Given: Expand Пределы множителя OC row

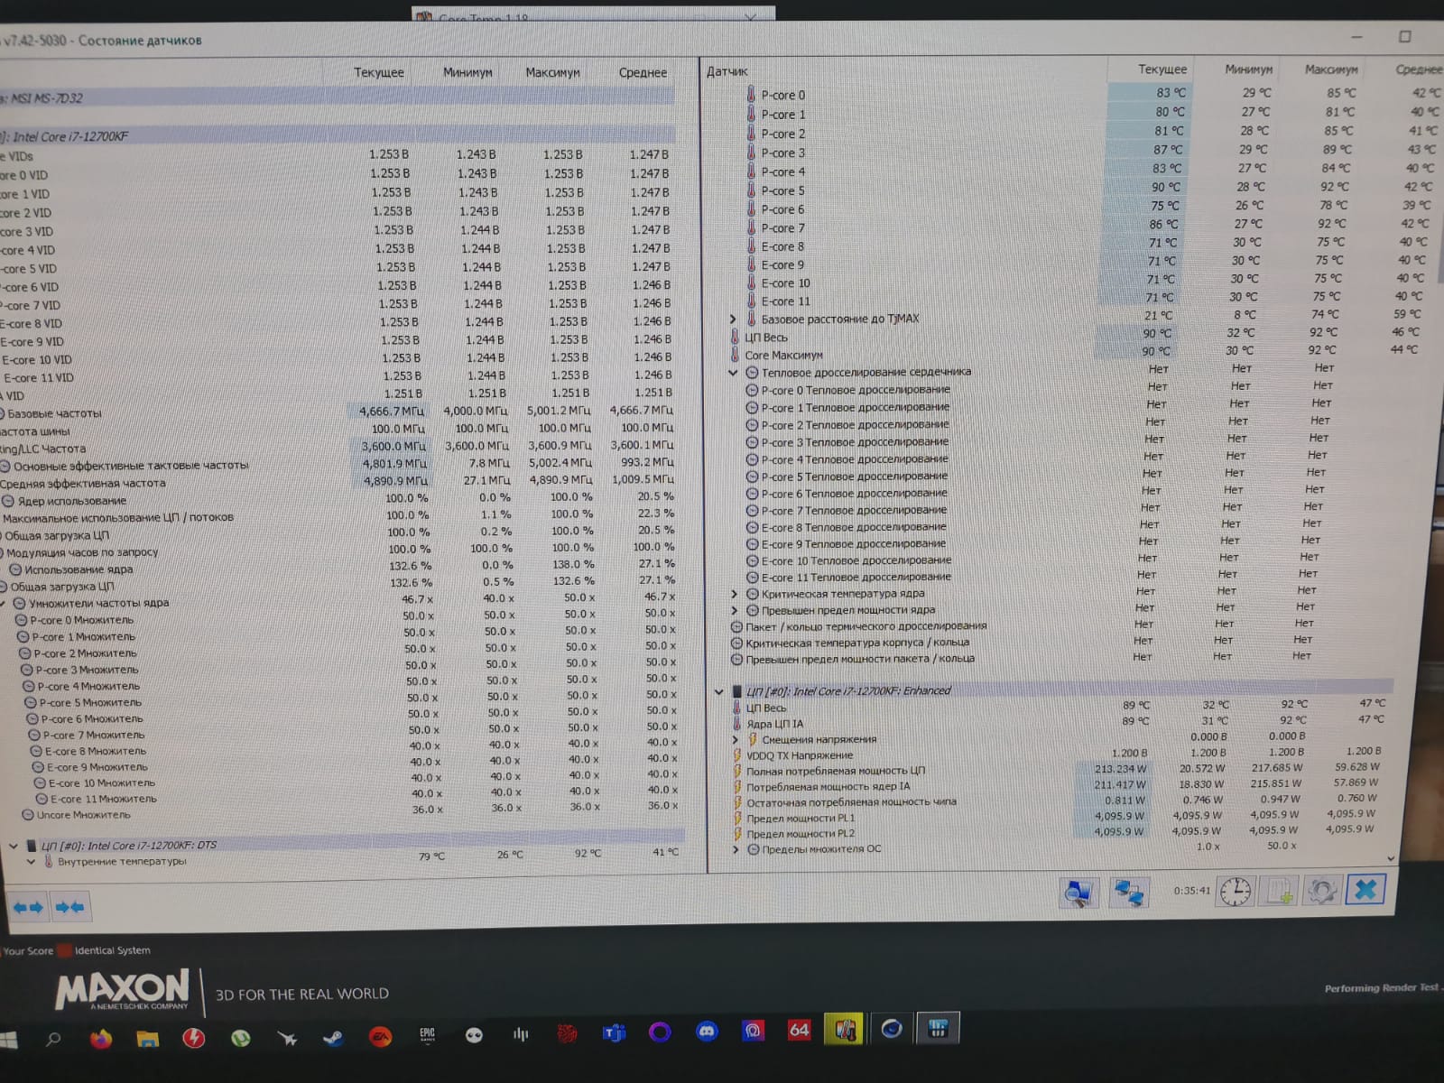Looking at the screenshot, I should pos(736,849).
